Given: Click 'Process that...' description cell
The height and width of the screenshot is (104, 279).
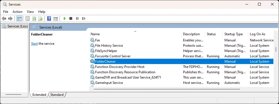Looking at the screenshot, I should click(x=193, y=56).
